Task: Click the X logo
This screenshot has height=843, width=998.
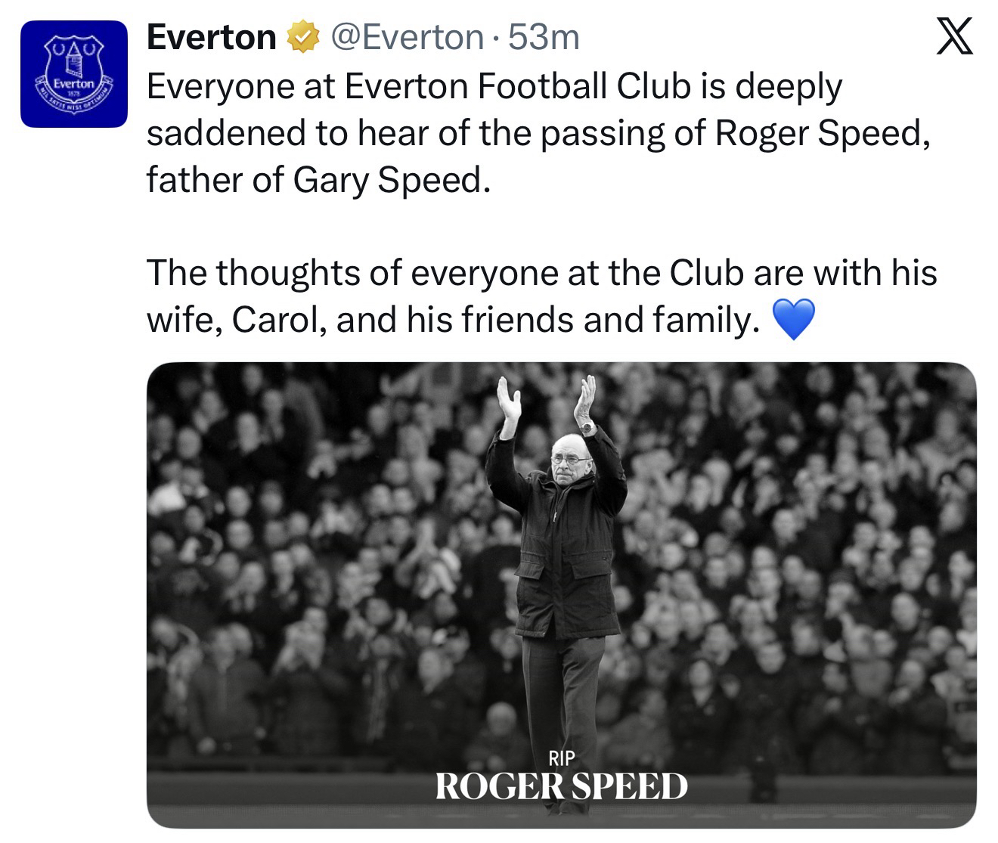Action: pyautogui.click(x=954, y=38)
